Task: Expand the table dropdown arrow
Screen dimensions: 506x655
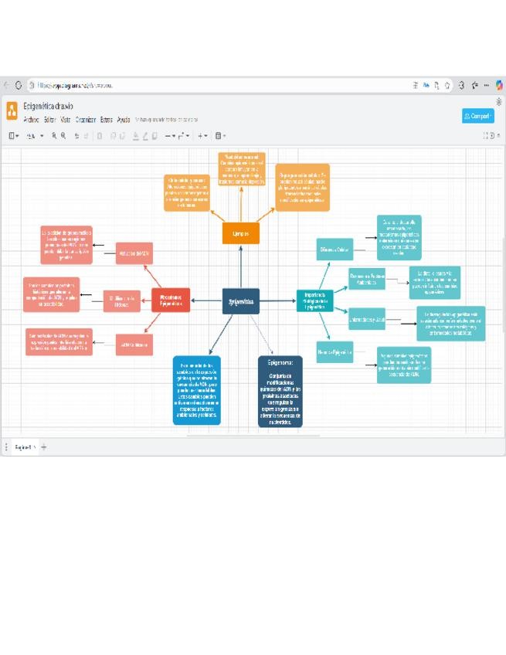Action: coord(224,136)
